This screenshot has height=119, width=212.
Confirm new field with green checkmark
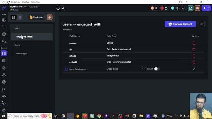194,69
